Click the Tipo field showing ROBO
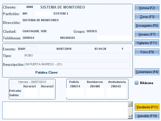 [x=77, y=56]
